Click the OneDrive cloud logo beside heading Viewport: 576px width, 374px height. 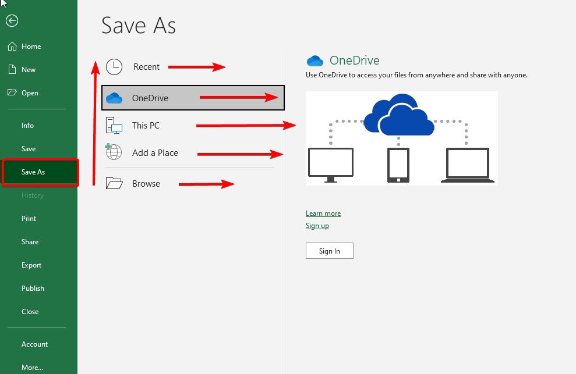[x=315, y=60]
